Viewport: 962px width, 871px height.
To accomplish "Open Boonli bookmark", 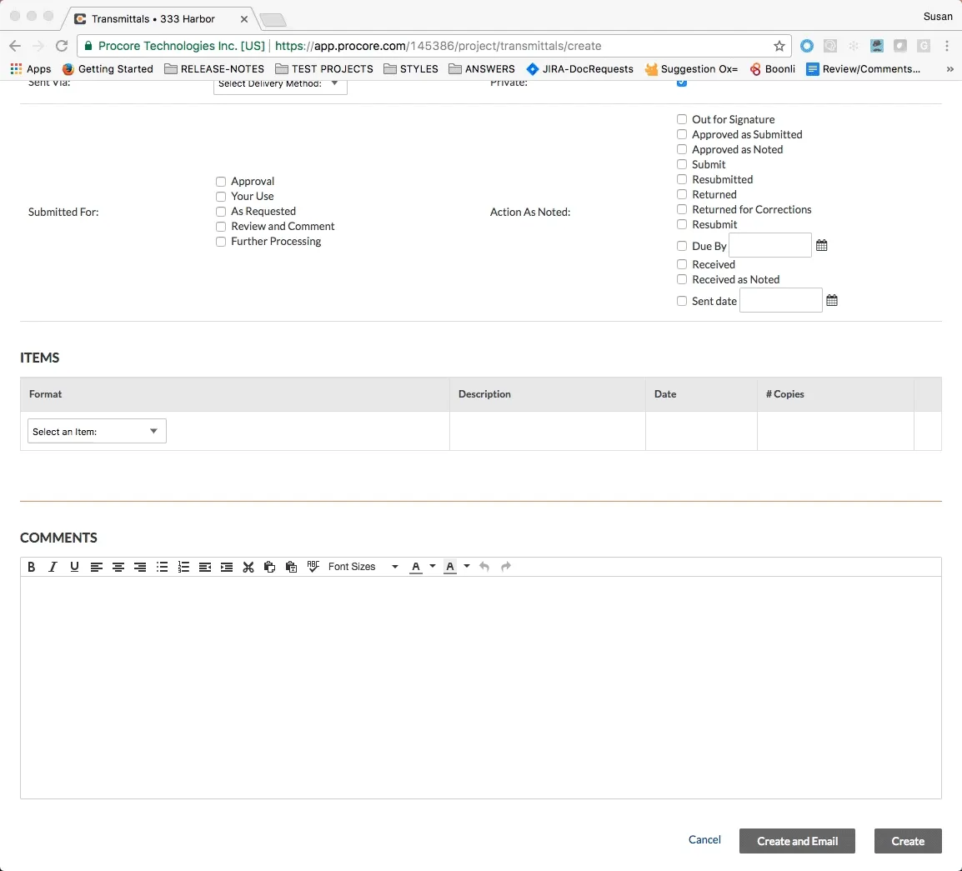I will click(x=773, y=68).
